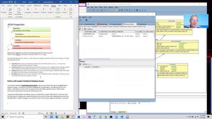Click the horizontal scrollbar of the constraints grid

(97, 59)
